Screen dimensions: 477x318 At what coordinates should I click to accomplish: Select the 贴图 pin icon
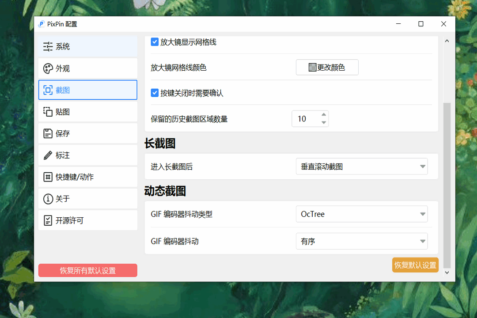pos(48,112)
